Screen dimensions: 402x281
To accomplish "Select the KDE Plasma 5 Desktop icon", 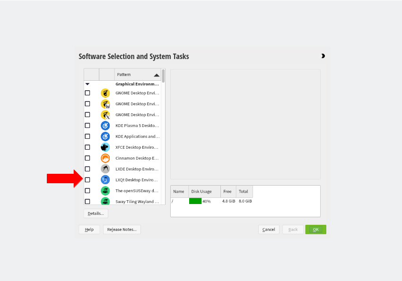I will [105, 125].
